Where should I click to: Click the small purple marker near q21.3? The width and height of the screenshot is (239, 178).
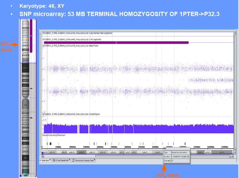pyautogui.click(x=31, y=118)
